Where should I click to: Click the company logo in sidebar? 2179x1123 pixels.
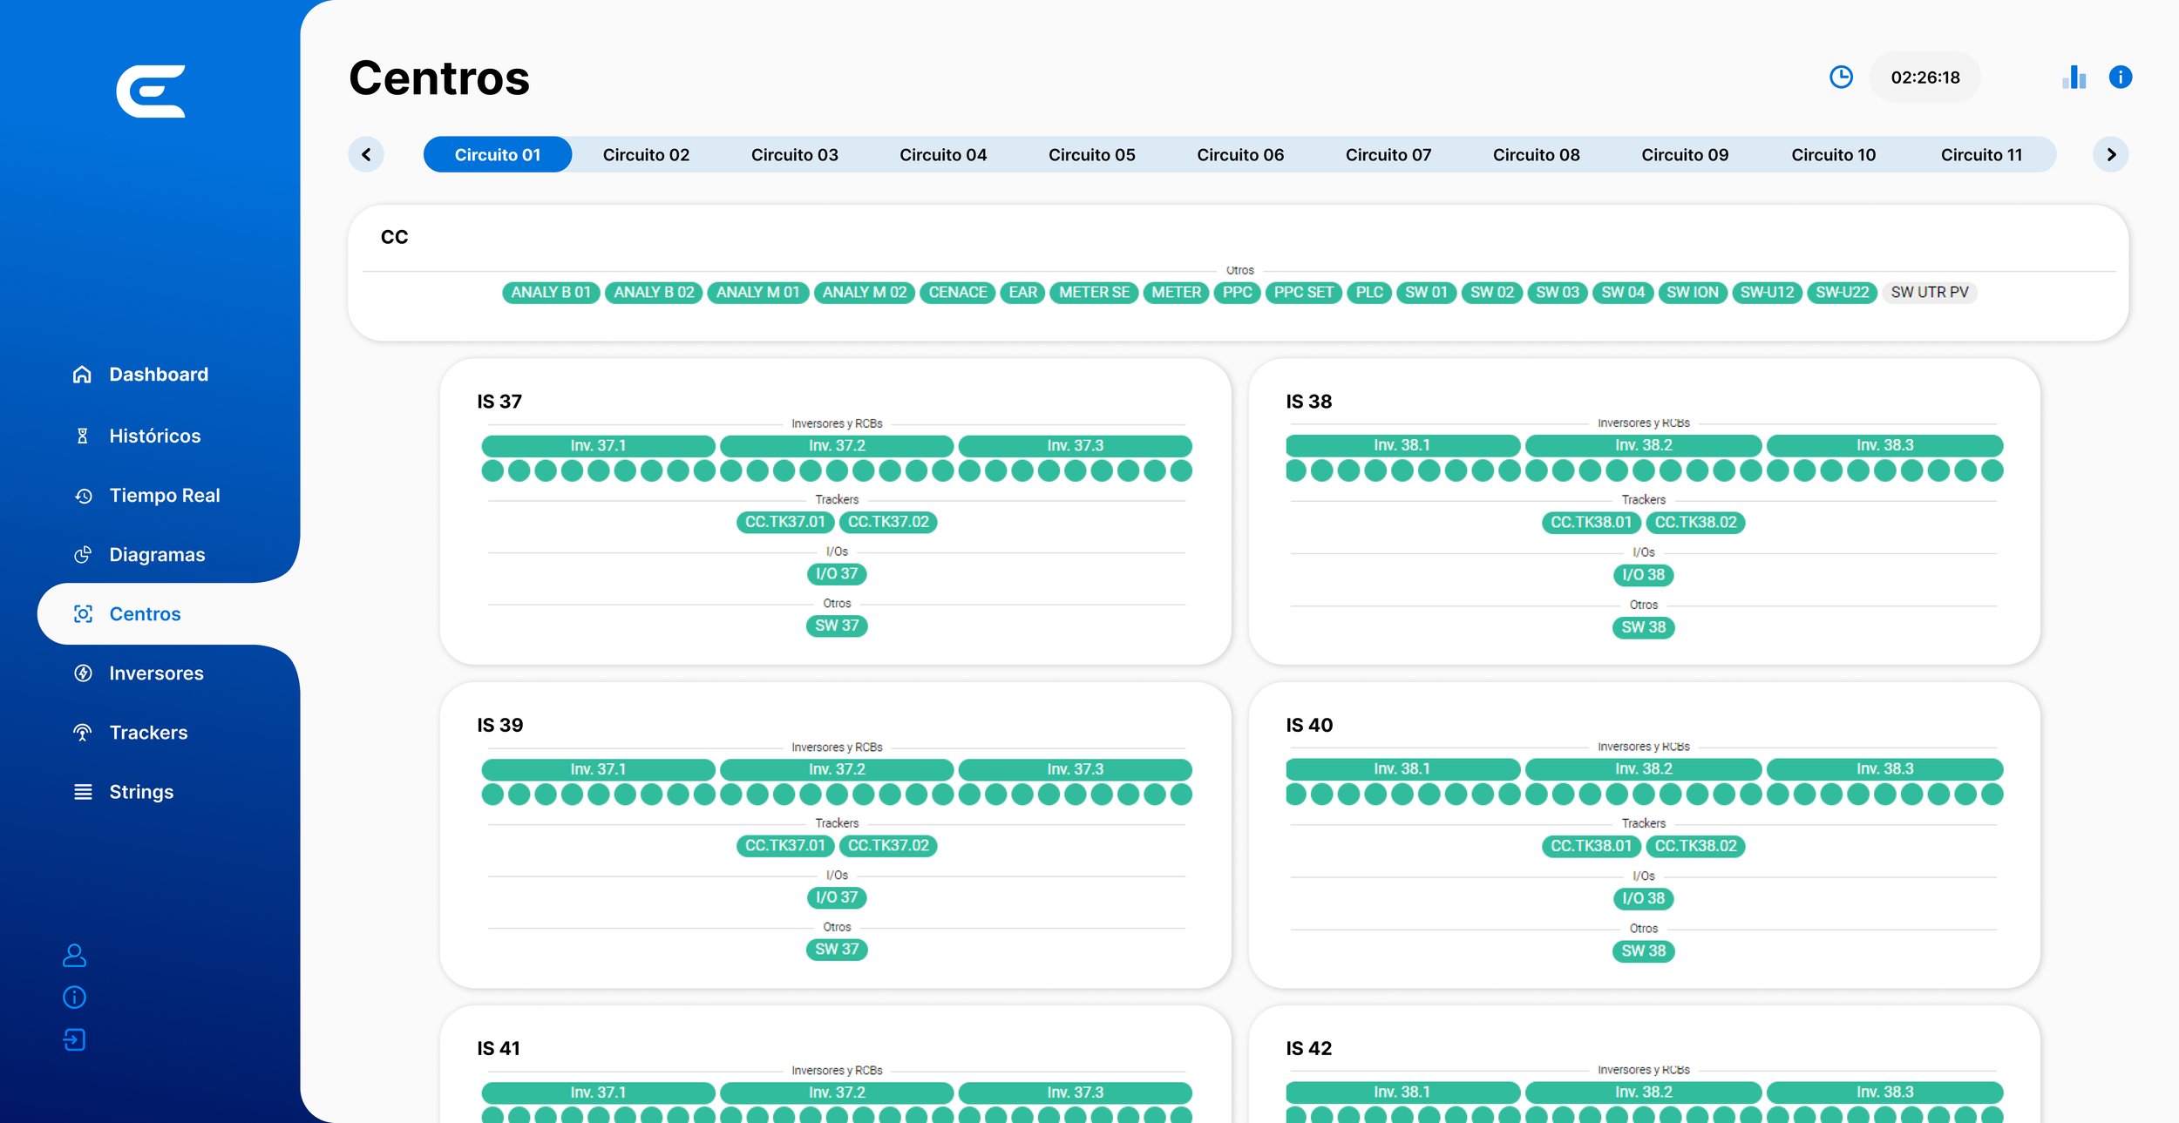point(151,91)
